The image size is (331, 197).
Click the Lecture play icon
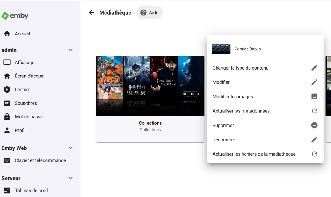tap(7, 90)
